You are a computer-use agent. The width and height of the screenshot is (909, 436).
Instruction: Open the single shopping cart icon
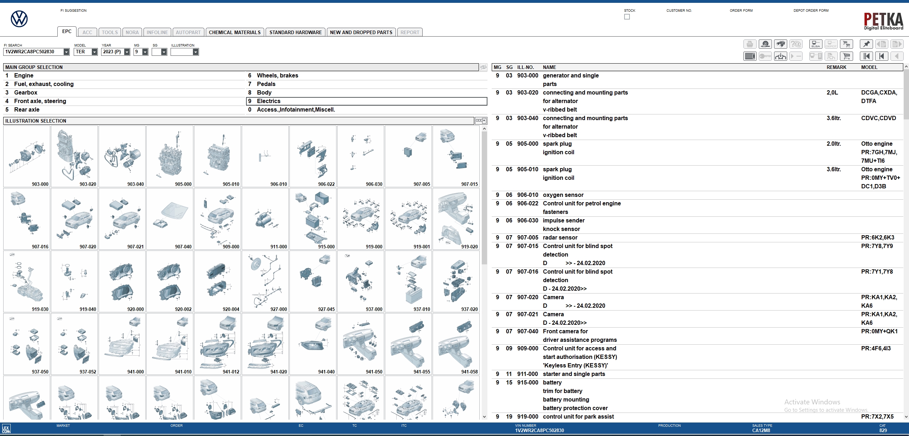click(846, 56)
